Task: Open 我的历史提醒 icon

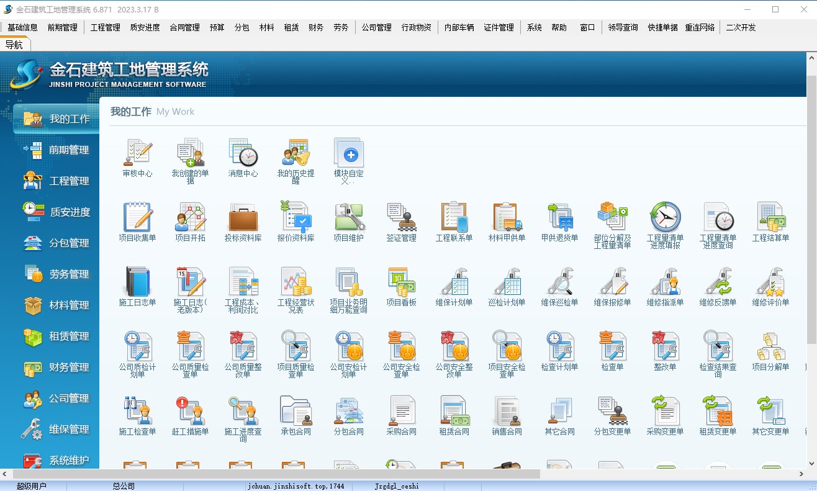Action: 296,153
